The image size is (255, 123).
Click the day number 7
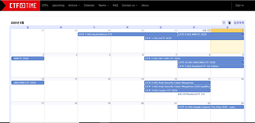pos(176,55)
